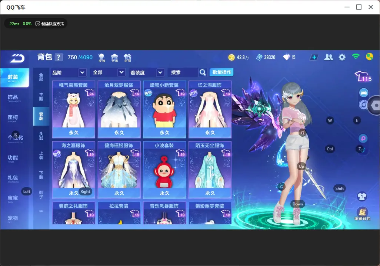Select the 套装 subcategory
This screenshot has height=266, width=380.
coord(41,116)
